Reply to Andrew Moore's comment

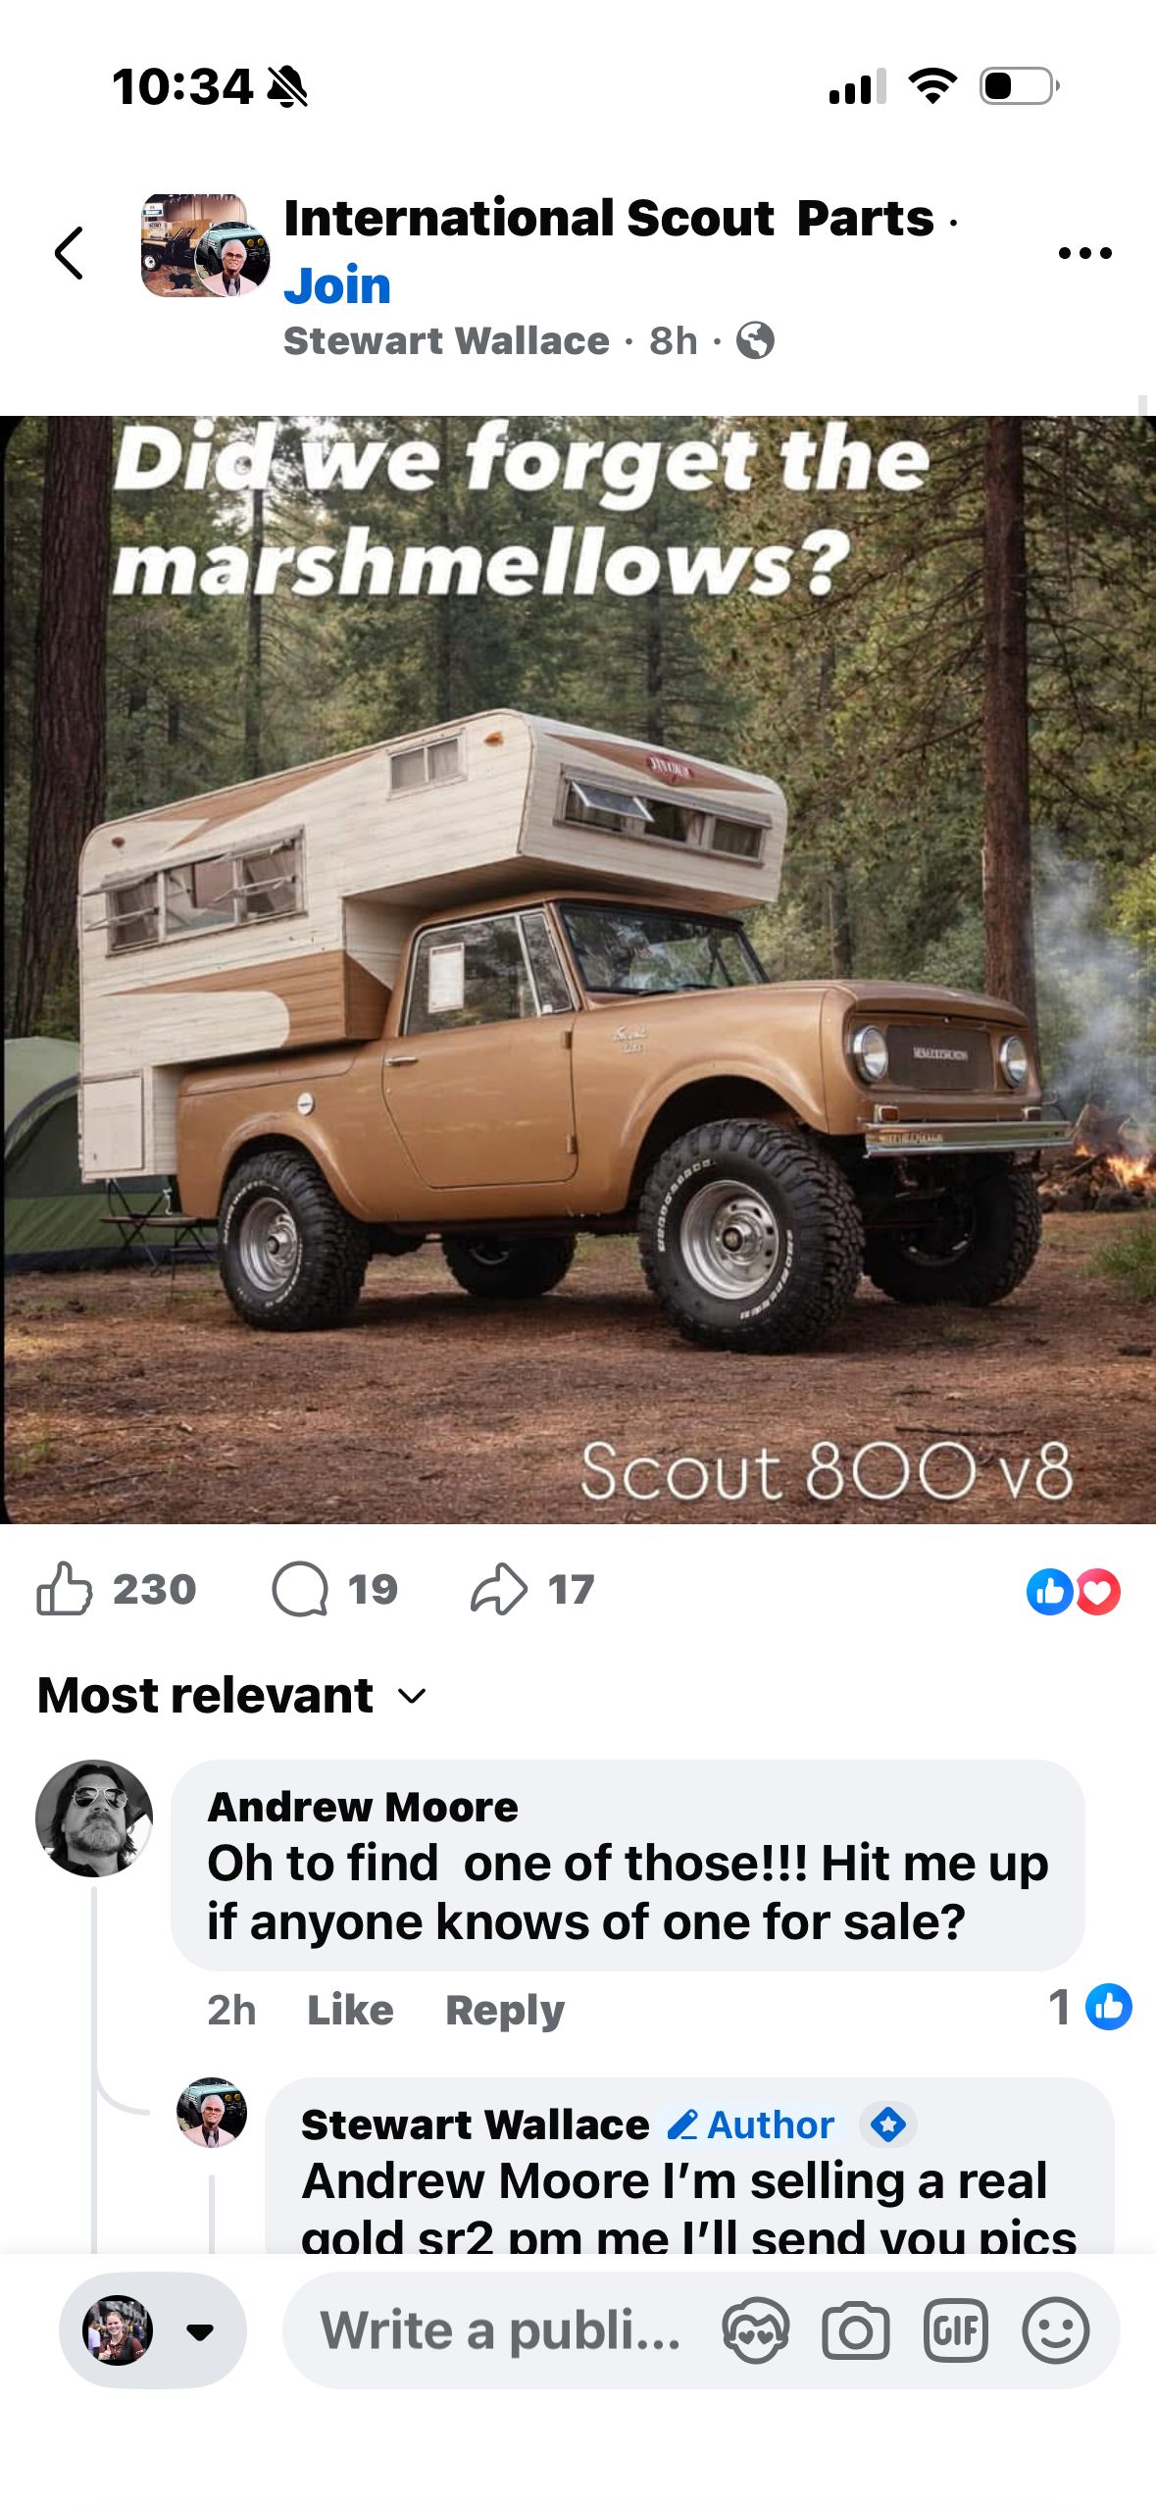click(505, 2011)
